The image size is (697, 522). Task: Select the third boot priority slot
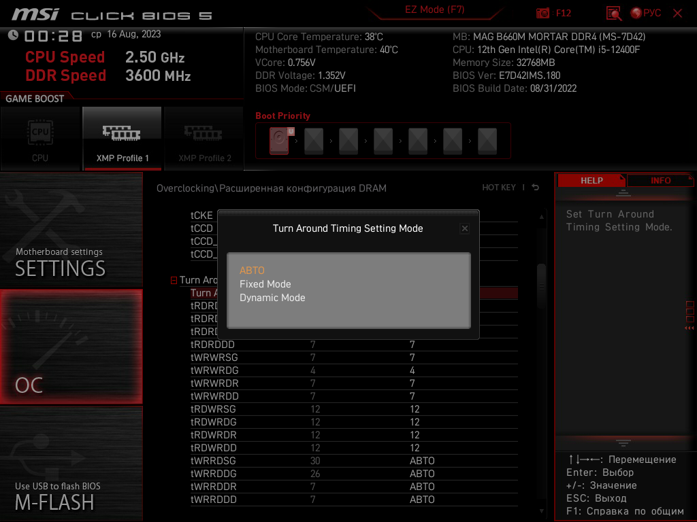(348, 141)
